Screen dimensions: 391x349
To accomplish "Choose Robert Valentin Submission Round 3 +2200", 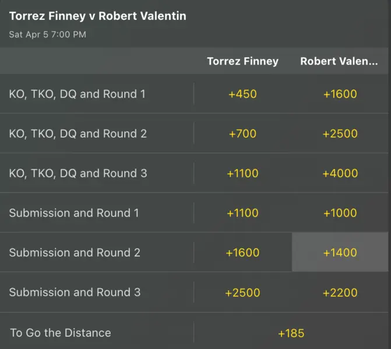I will point(340,292).
